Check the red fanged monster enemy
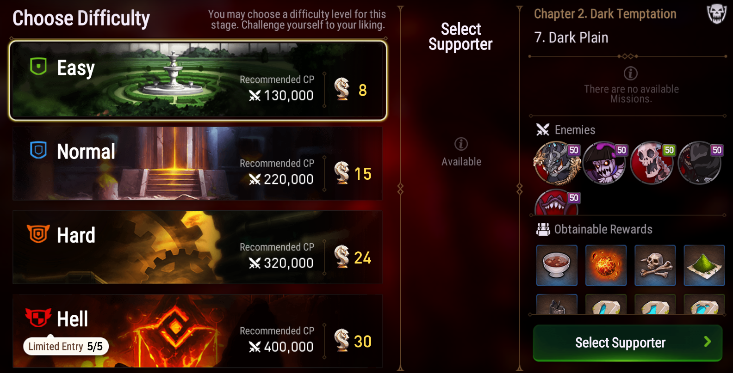Screen dimensions: 733x373 [557, 203]
